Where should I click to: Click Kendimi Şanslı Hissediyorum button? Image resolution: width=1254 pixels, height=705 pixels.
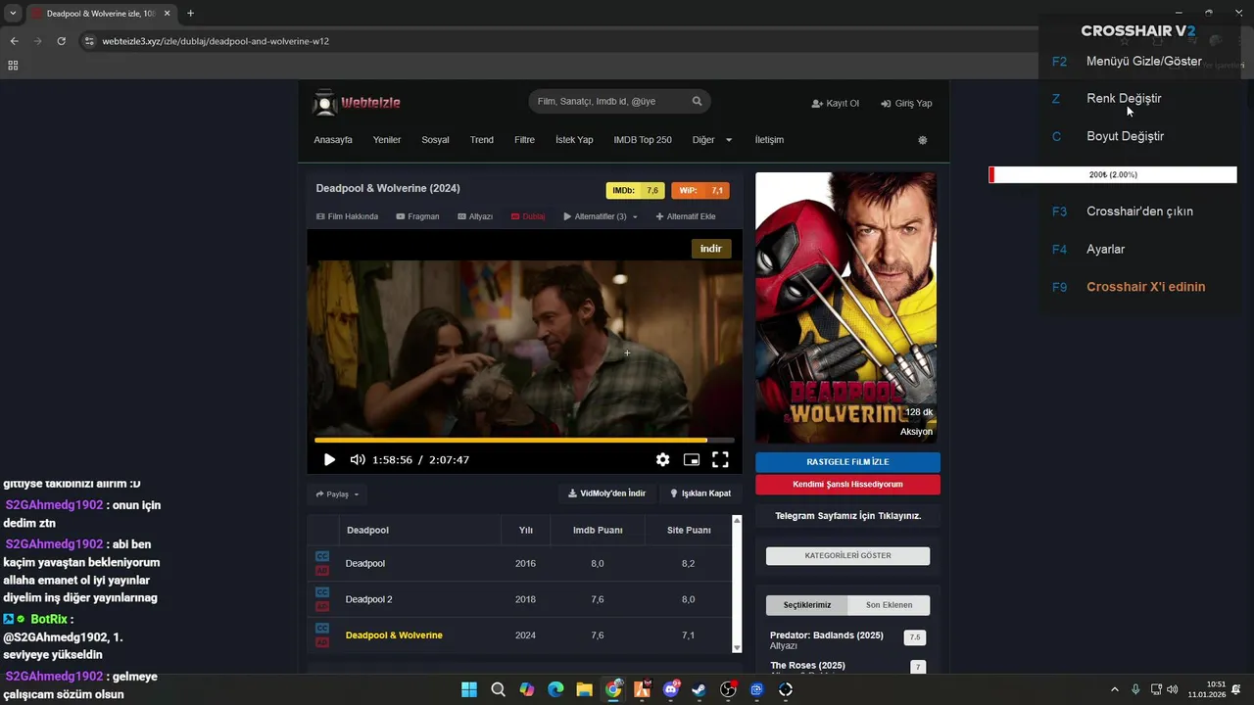(x=847, y=484)
